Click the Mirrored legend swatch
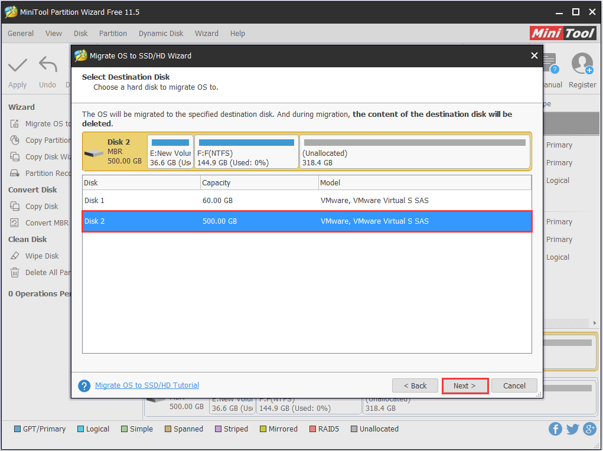Image resolution: width=603 pixels, height=451 pixels. point(263,429)
